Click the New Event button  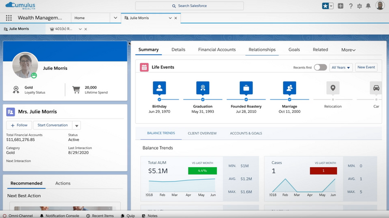coord(366,67)
